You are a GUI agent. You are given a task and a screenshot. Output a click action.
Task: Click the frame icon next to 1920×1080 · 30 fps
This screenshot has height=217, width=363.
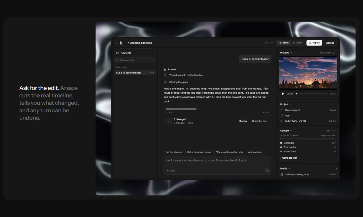[282, 121]
